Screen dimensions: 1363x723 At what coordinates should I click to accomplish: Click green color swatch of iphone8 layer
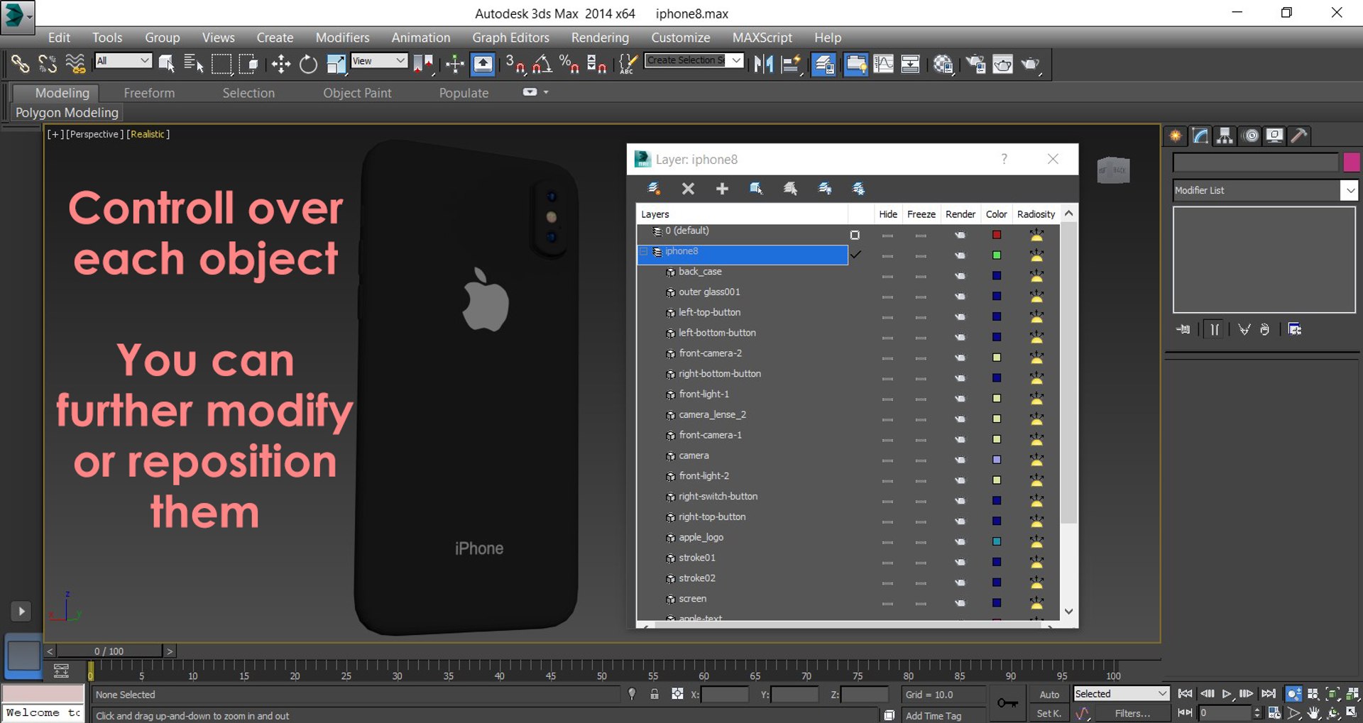tap(997, 255)
